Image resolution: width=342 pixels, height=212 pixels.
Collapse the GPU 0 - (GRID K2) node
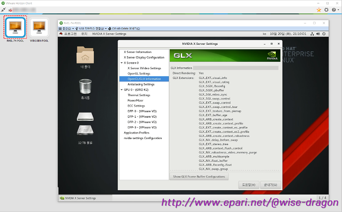click(x=122, y=90)
